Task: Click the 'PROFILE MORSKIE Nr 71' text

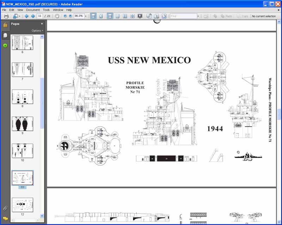Action: (x=135, y=87)
